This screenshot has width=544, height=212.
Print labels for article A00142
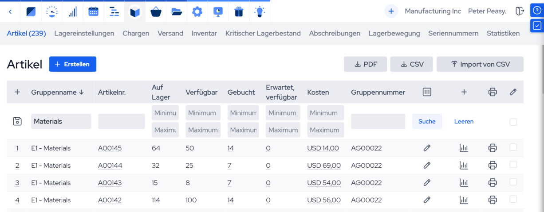(x=492, y=200)
